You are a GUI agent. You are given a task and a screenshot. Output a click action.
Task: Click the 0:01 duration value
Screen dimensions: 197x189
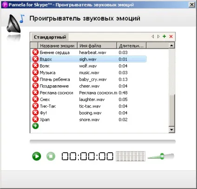(123, 59)
